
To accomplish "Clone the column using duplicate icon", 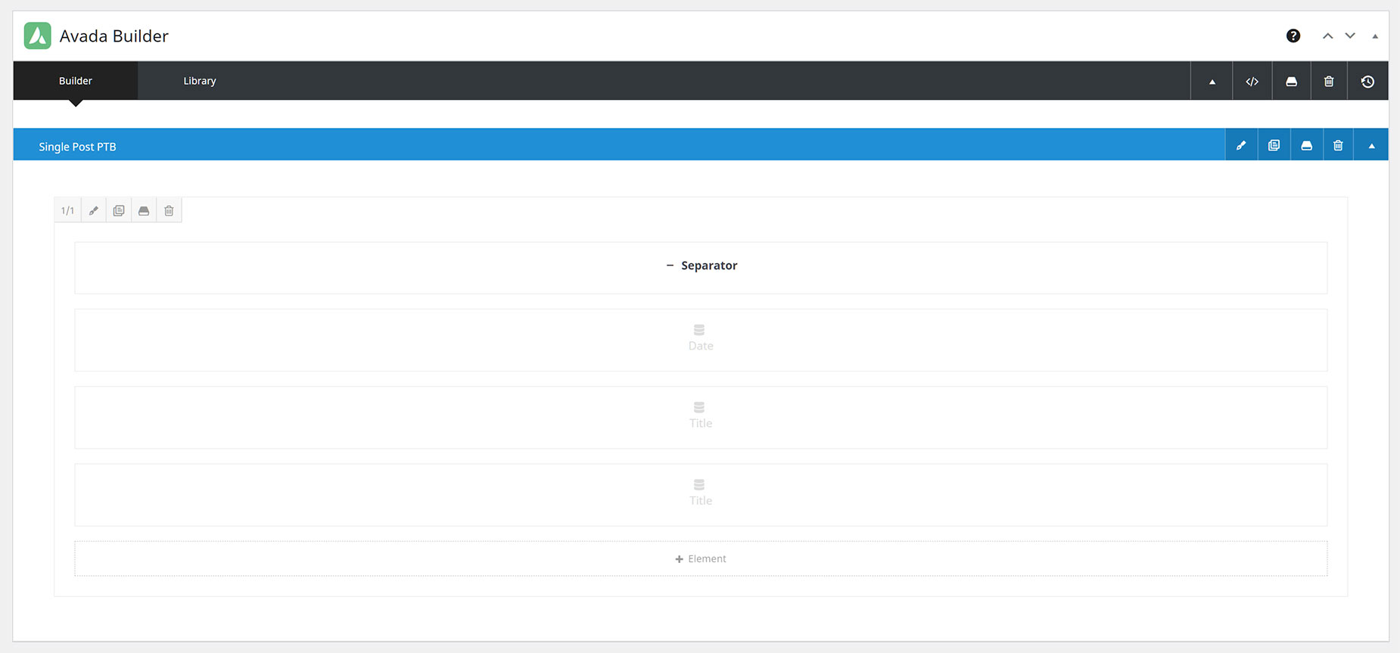I will [x=119, y=210].
